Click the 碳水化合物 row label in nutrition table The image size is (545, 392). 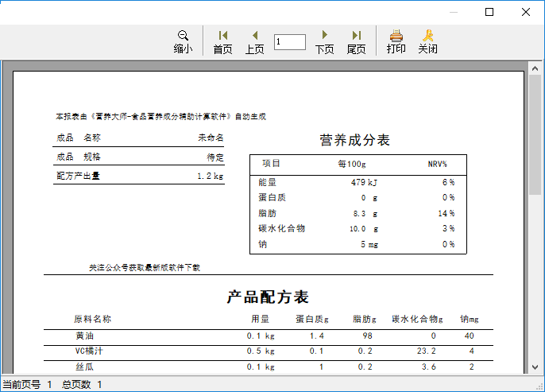282,228
